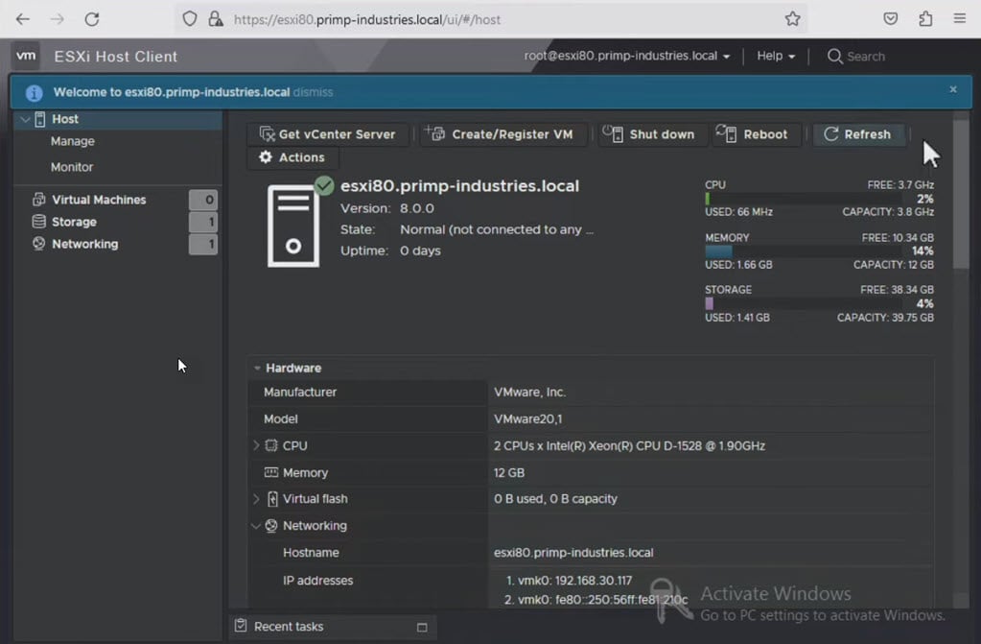Screen dimensions: 981x644
Task: Click the info icon in the welcome banner
Action: (35, 93)
